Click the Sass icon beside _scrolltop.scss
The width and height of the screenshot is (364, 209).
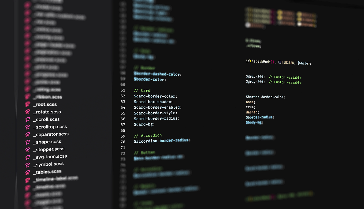click(28, 127)
